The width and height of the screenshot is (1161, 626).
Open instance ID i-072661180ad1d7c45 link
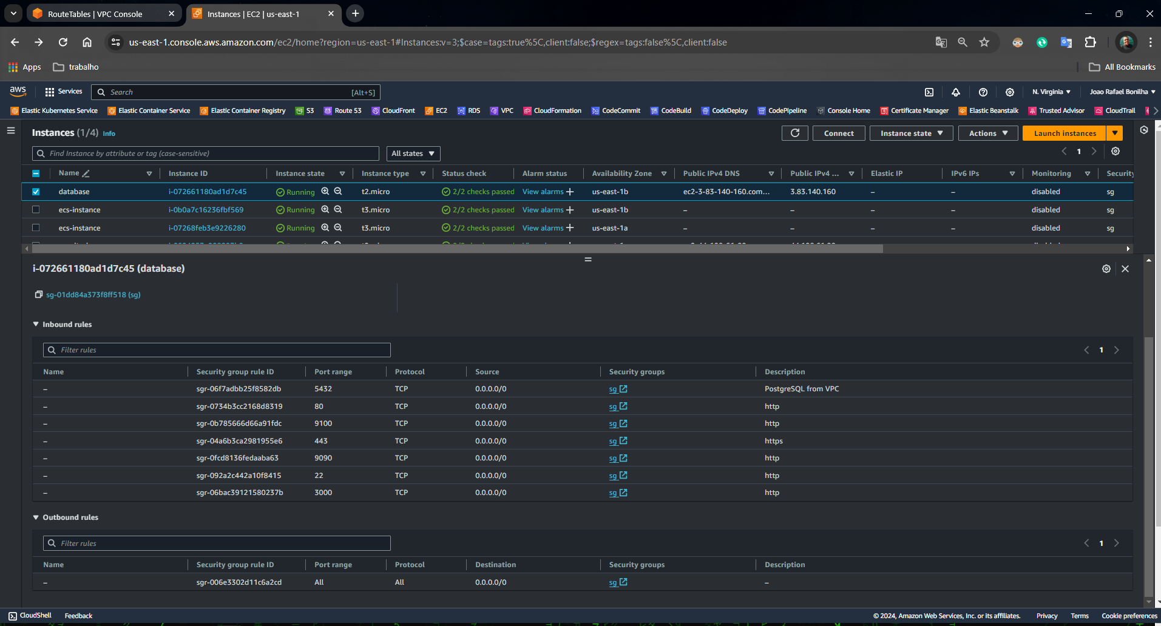[208, 192]
